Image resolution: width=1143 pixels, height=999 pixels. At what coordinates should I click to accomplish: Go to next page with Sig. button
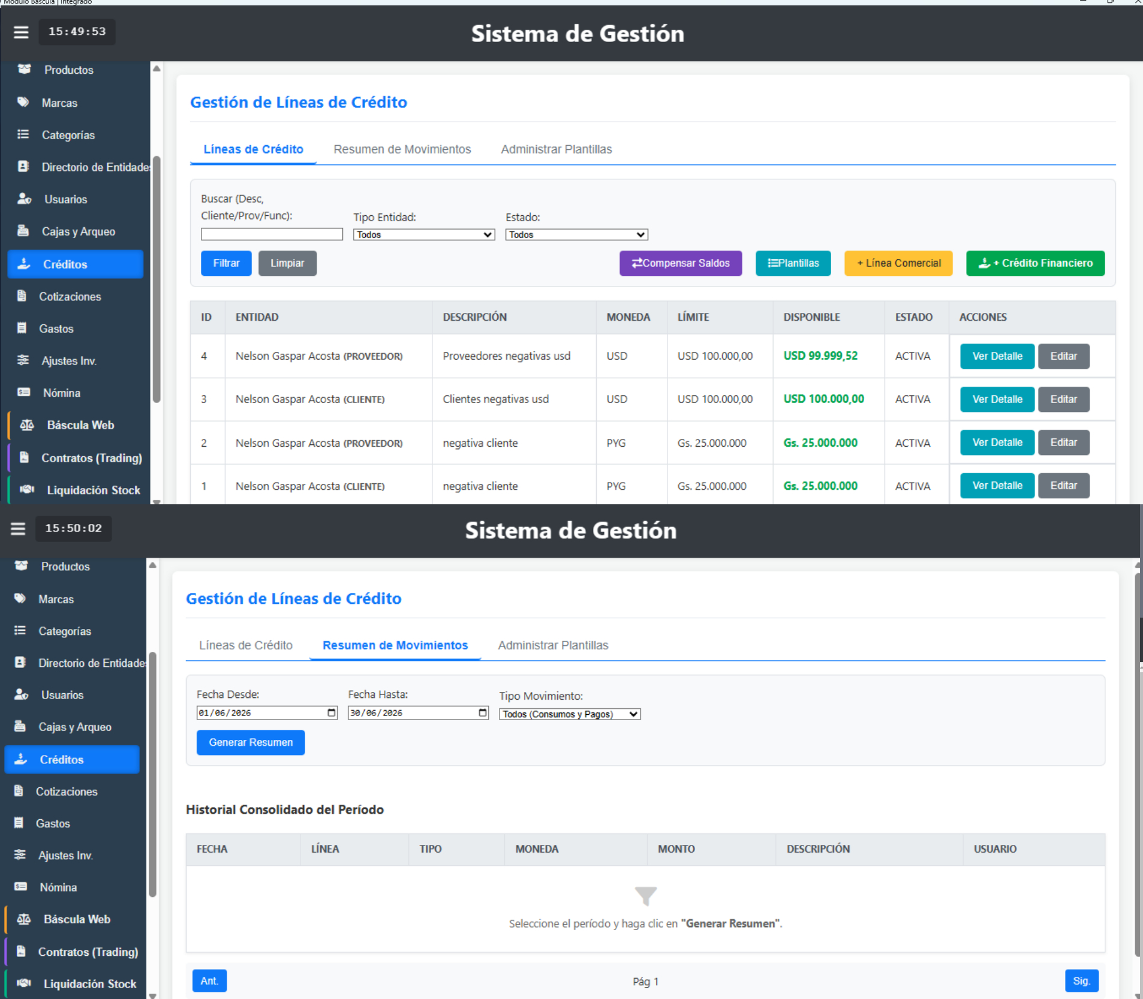[1081, 981]
